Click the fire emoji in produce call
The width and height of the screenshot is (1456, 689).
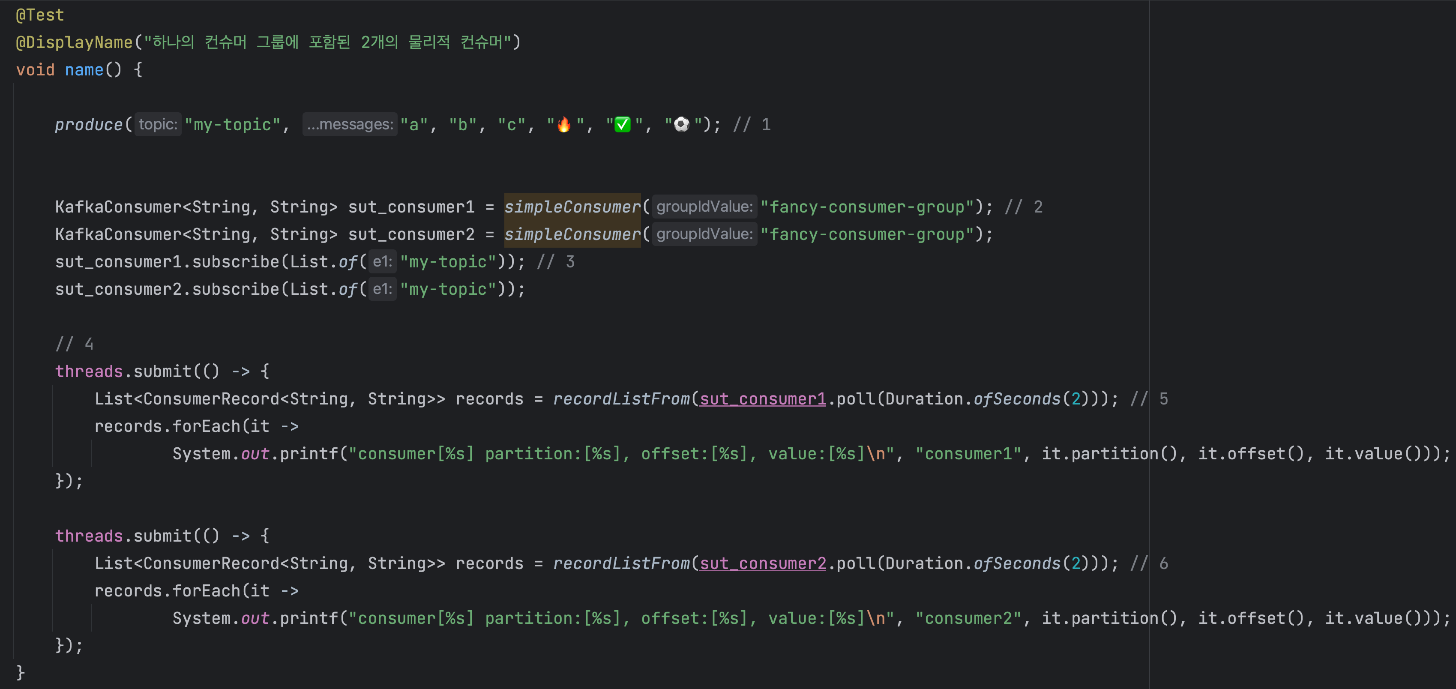click(564, 124)
